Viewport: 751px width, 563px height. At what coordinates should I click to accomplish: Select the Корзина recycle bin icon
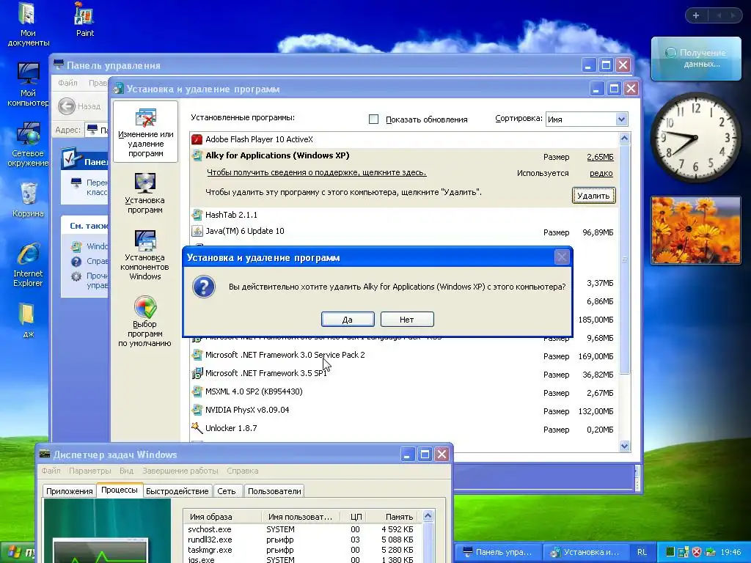pos(28,200)
